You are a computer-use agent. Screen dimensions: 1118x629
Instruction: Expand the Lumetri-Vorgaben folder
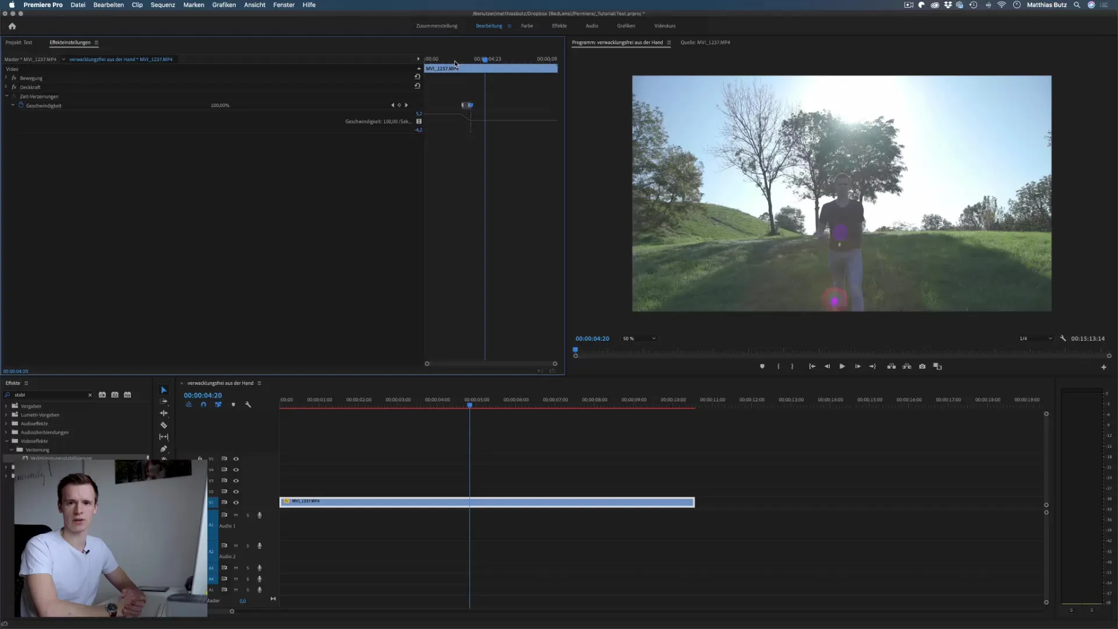[x=6, y=415]
